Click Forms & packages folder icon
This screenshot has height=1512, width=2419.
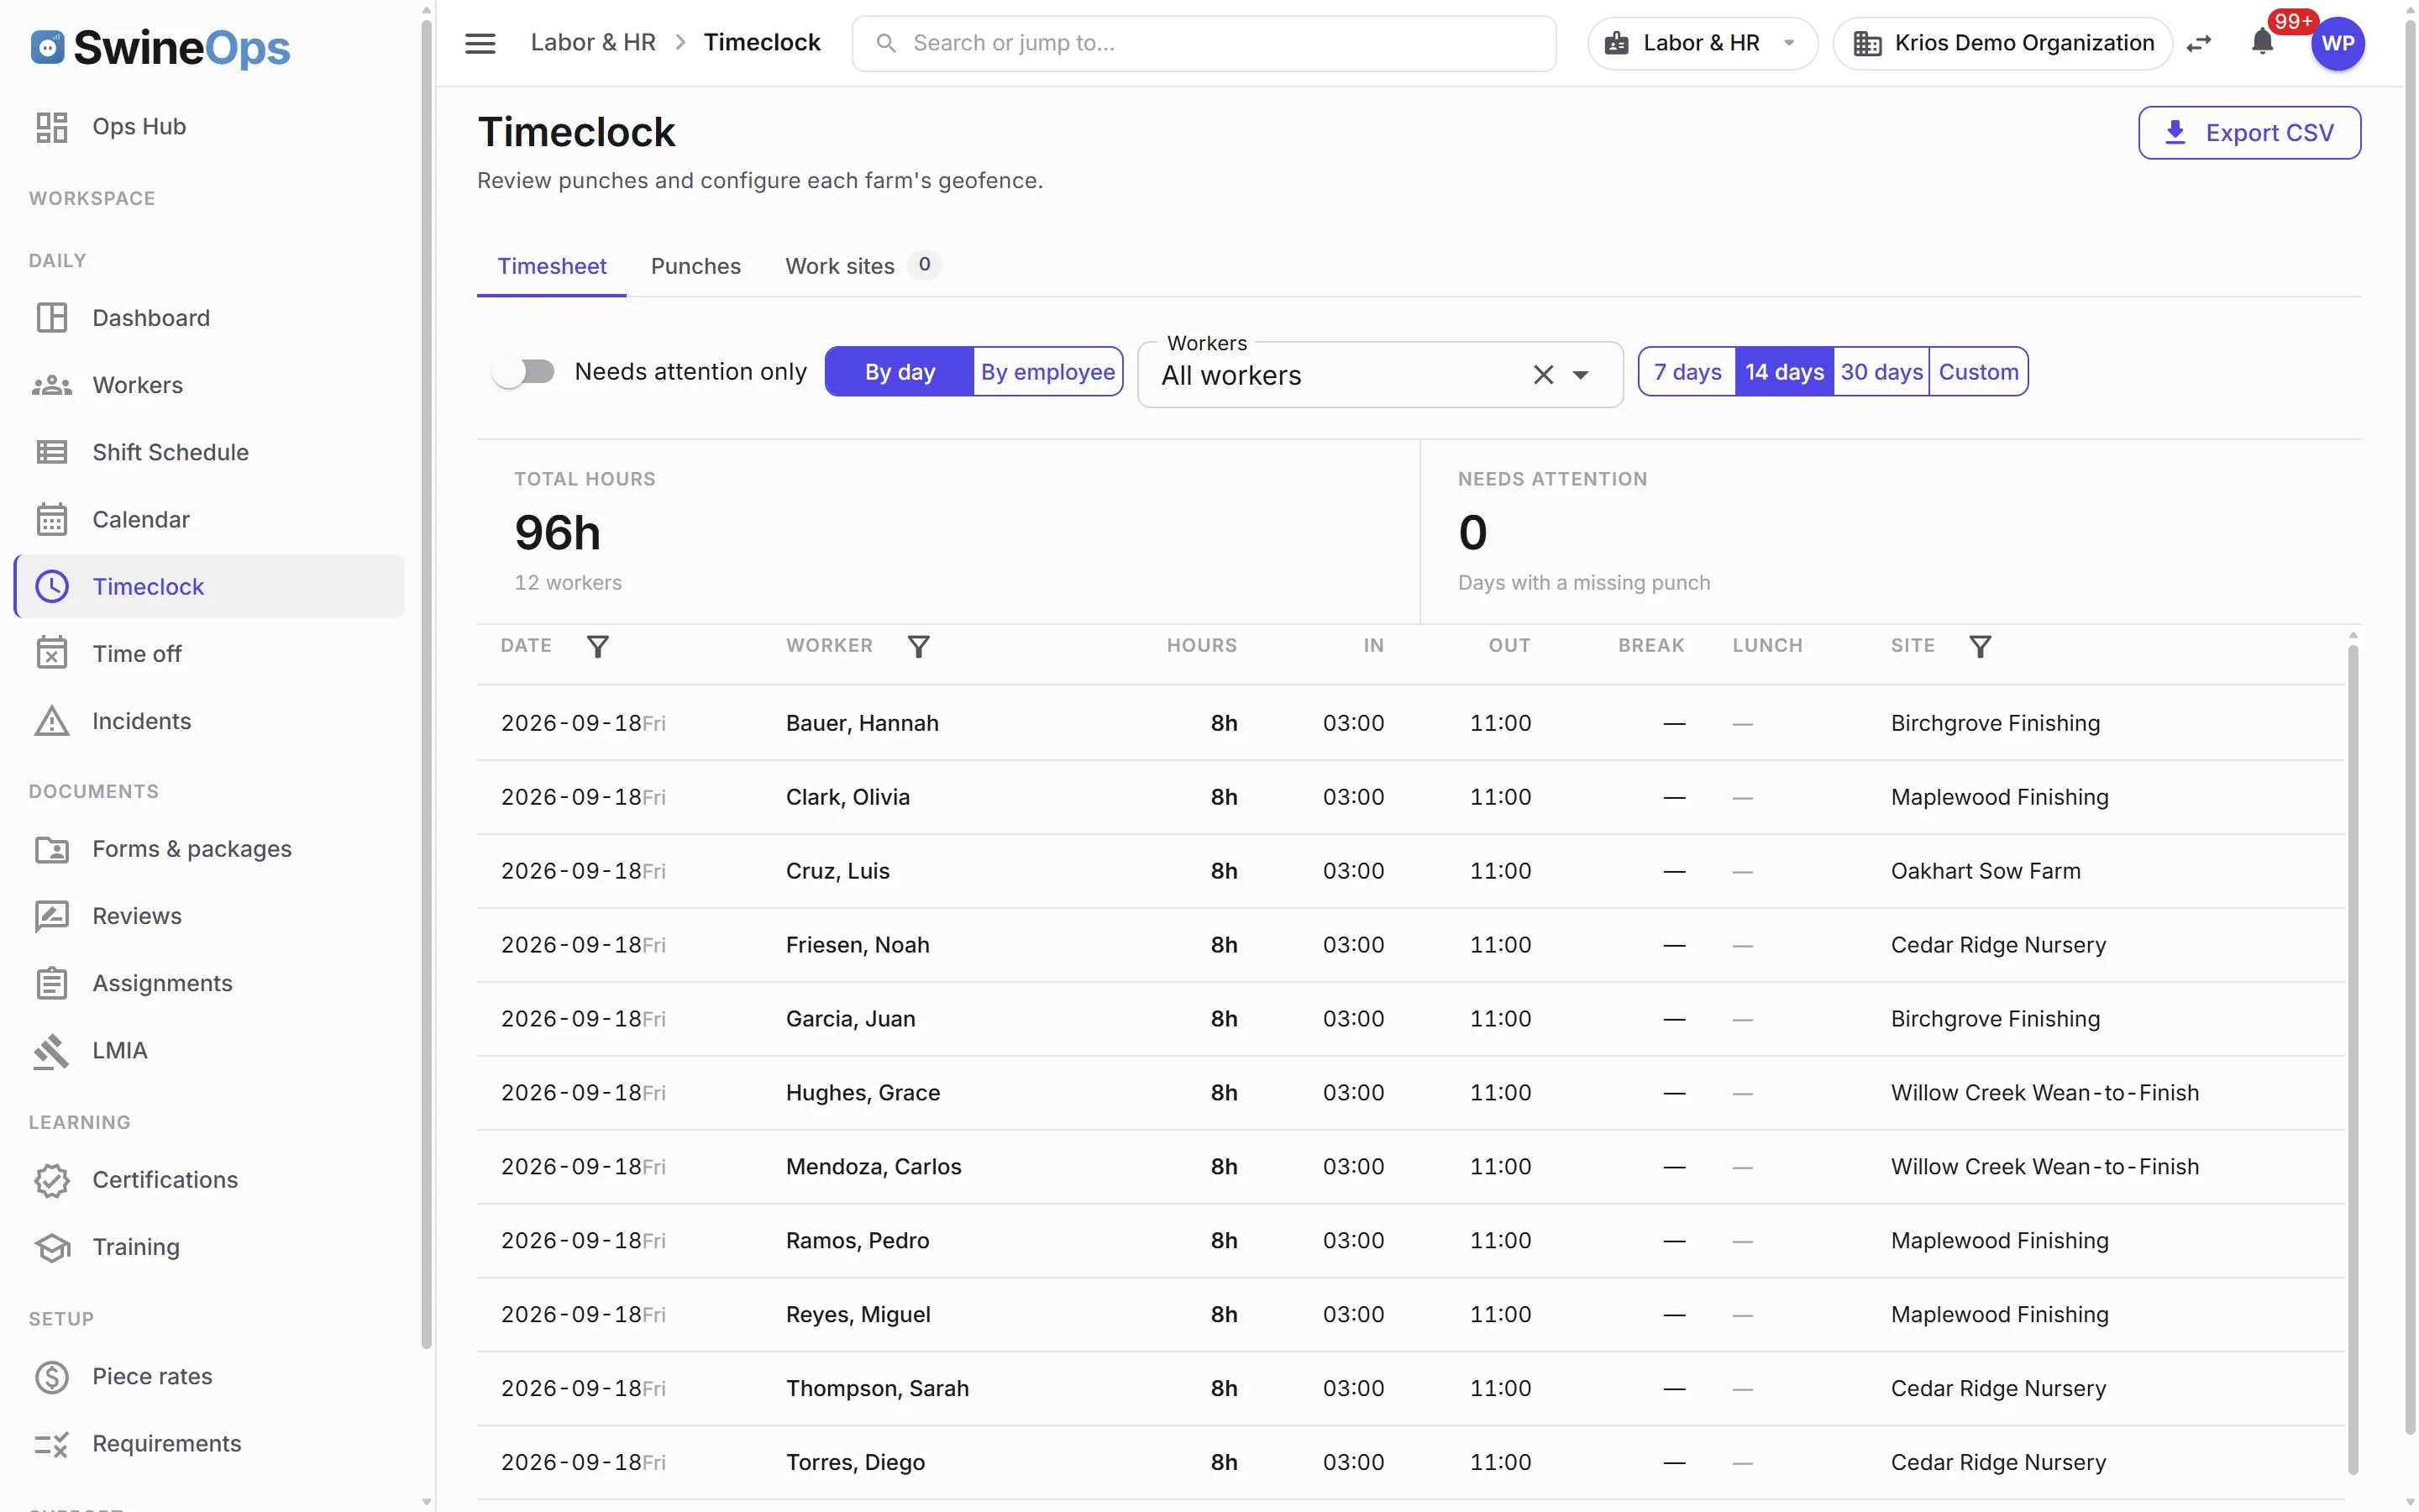51,849
